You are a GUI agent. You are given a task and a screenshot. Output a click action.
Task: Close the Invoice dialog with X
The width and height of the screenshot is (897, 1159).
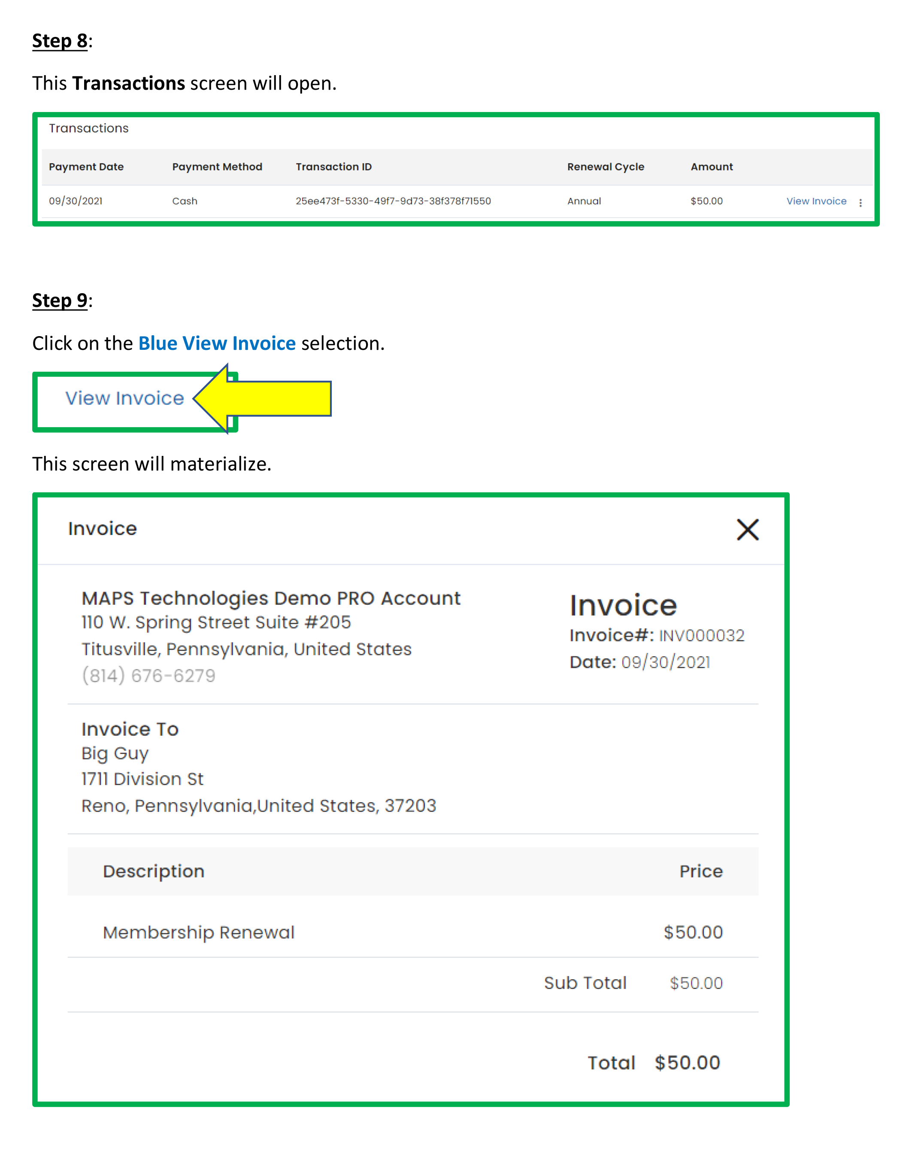[747, 530]
